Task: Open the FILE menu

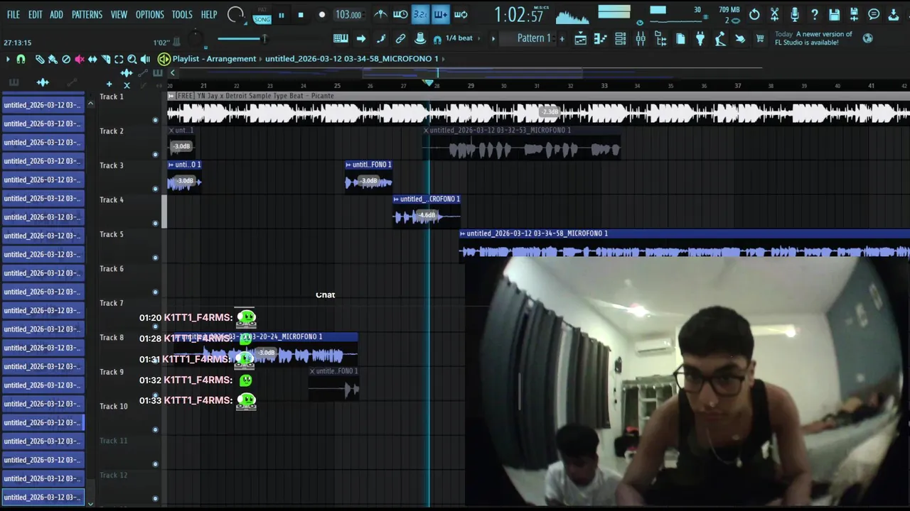Action: pyautogui.click(x=14, y=14)
